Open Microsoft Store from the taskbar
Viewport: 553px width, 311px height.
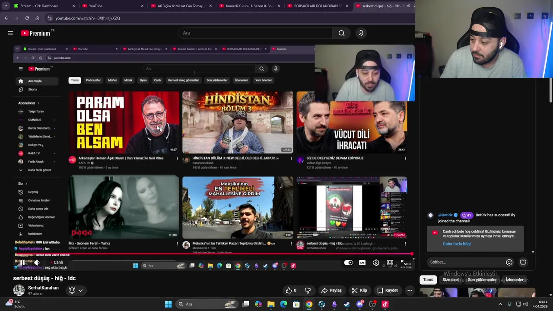pos(296,304)
